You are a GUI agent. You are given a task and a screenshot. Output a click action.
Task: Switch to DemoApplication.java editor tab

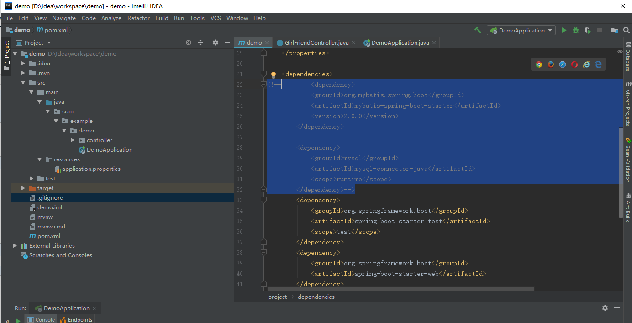[400, 42]
